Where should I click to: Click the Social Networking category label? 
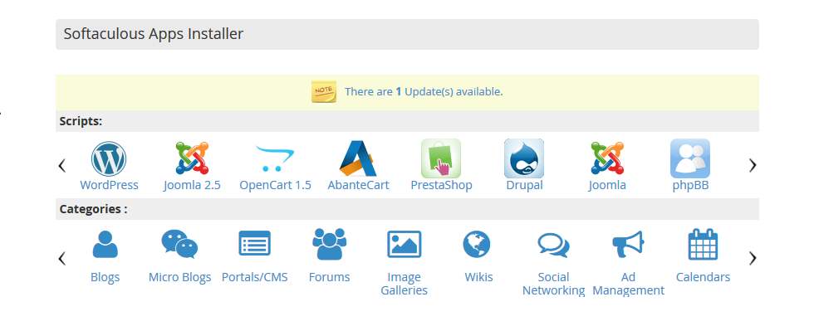click(553, 284)
